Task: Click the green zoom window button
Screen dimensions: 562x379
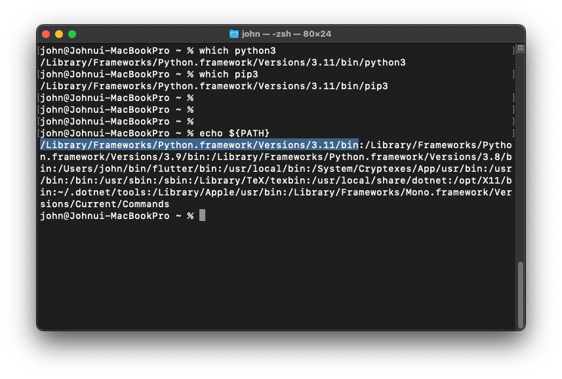Action: (x=72, y=34)
